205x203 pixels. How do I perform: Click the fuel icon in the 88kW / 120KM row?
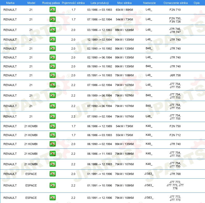pyautogui.click(x=52, y=30)
